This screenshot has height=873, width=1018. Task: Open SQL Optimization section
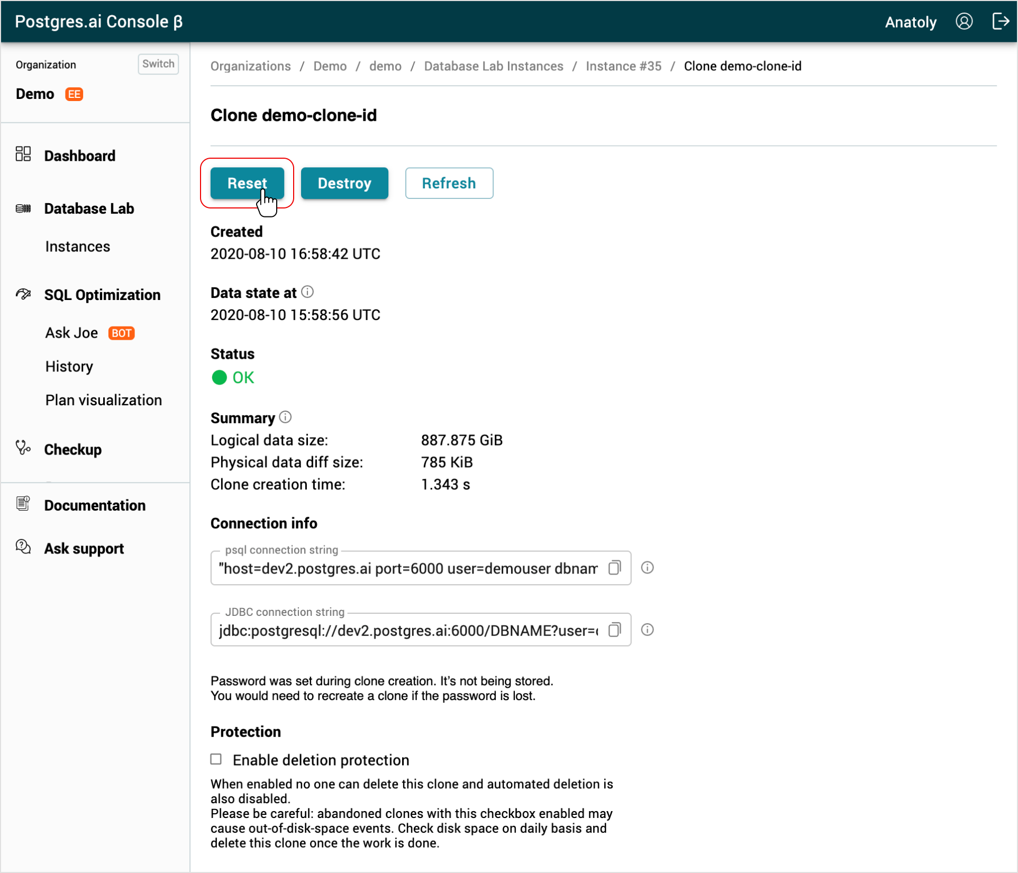pyautogui.click(x=102, y=295)
